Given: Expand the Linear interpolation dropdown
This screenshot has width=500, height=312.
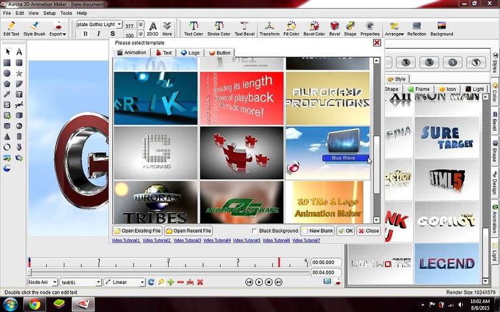Looking at the screenshot, I should [142, 282].
